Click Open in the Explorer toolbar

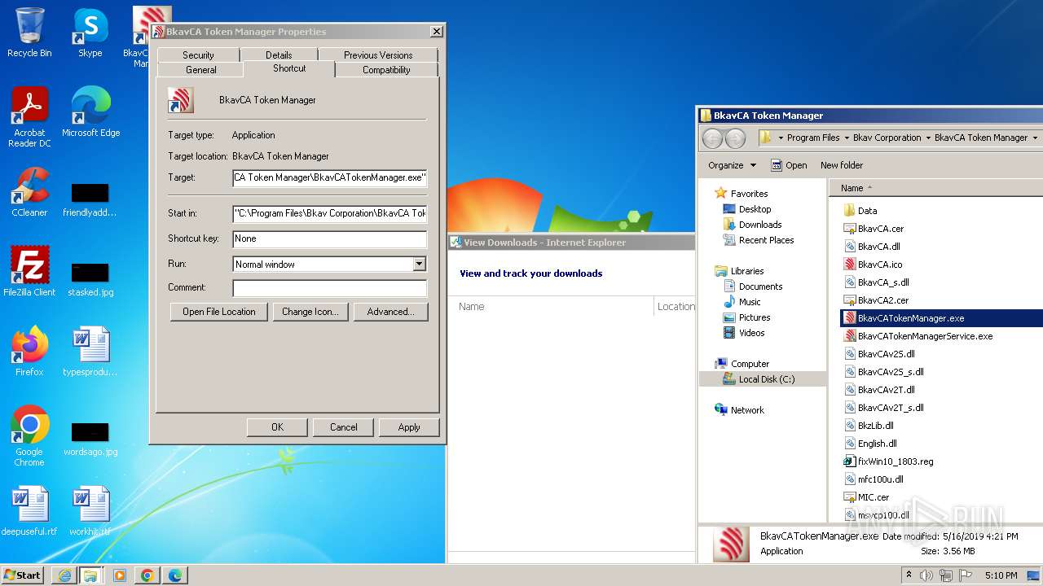[788, 165]
